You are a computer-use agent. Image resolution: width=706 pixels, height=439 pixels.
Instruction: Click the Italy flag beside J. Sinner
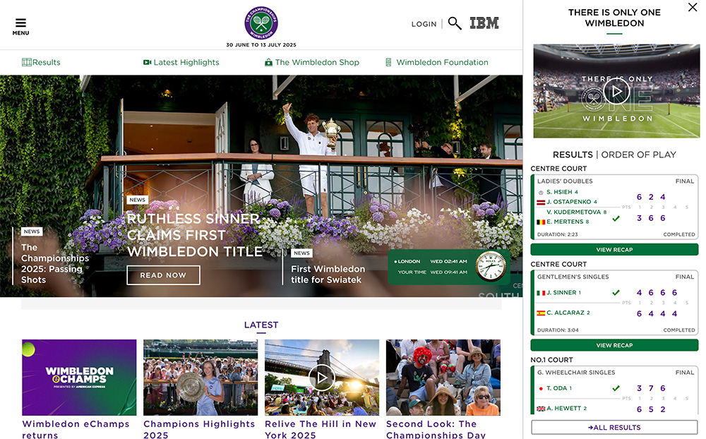(541, 293)
